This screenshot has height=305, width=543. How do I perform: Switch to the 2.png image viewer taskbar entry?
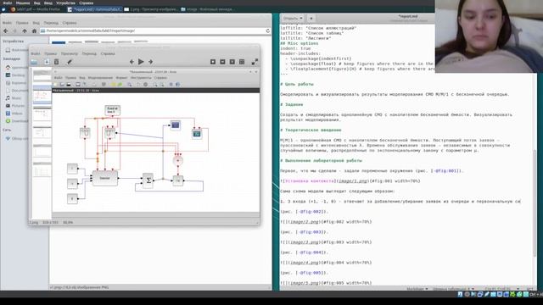point(151,9)
